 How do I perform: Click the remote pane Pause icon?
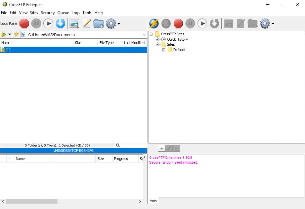(x=190, y=24)
